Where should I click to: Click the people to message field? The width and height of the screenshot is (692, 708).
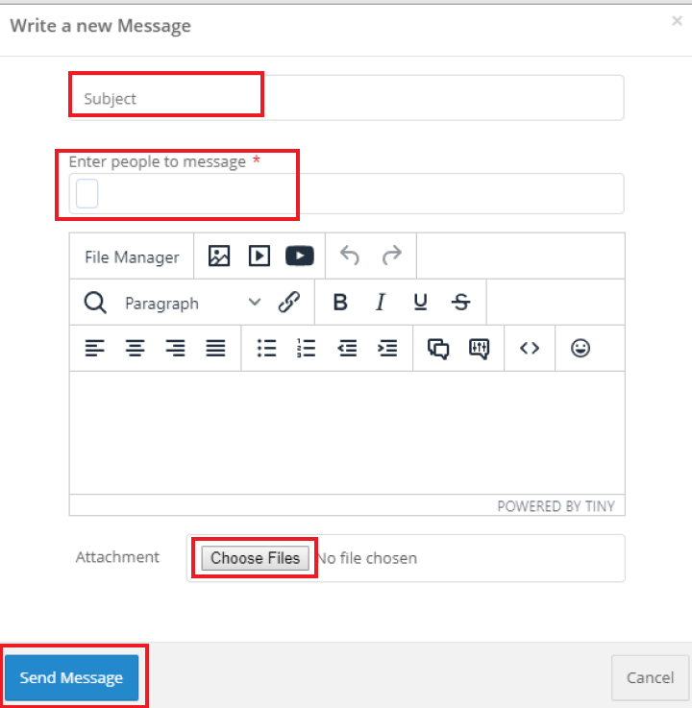[x=346, y=194]
